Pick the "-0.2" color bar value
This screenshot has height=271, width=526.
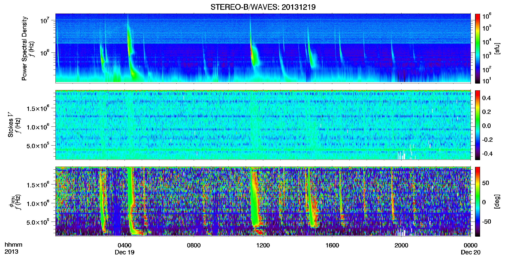(x=487, y=140)
